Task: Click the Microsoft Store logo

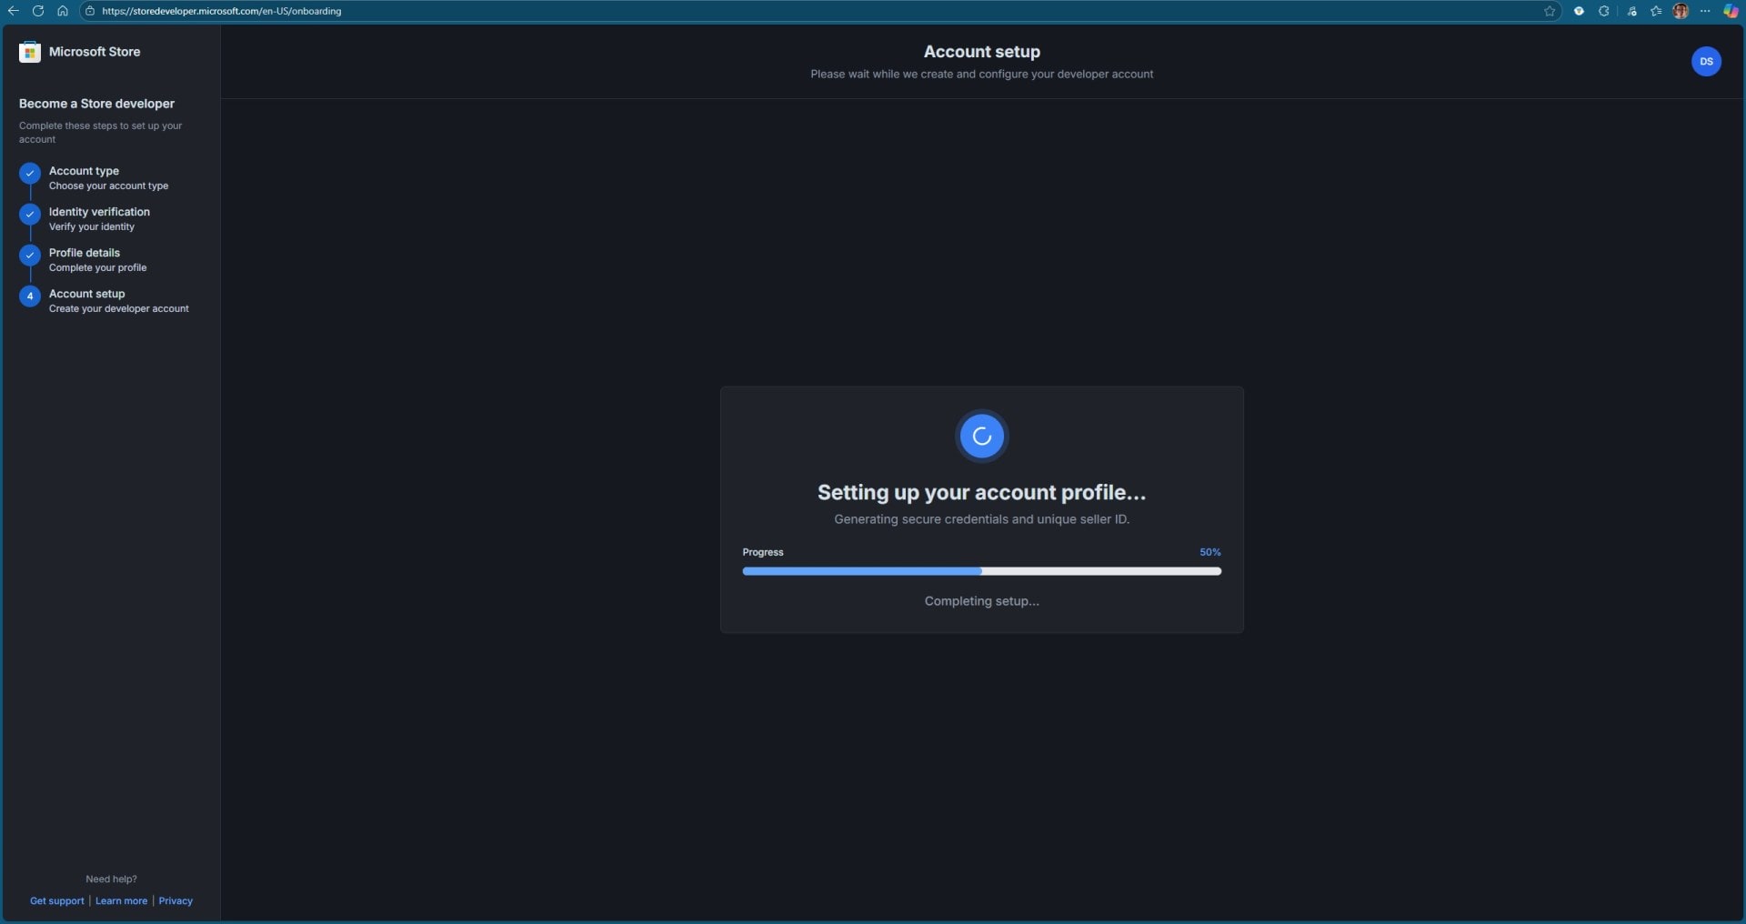Action: tap(30, 52)
